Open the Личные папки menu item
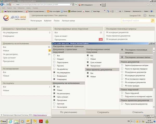Viewport: 156px width, 124px height. coord(68,21)
